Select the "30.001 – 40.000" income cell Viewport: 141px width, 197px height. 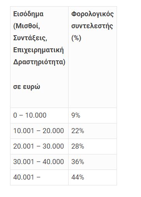pos(39,162)
